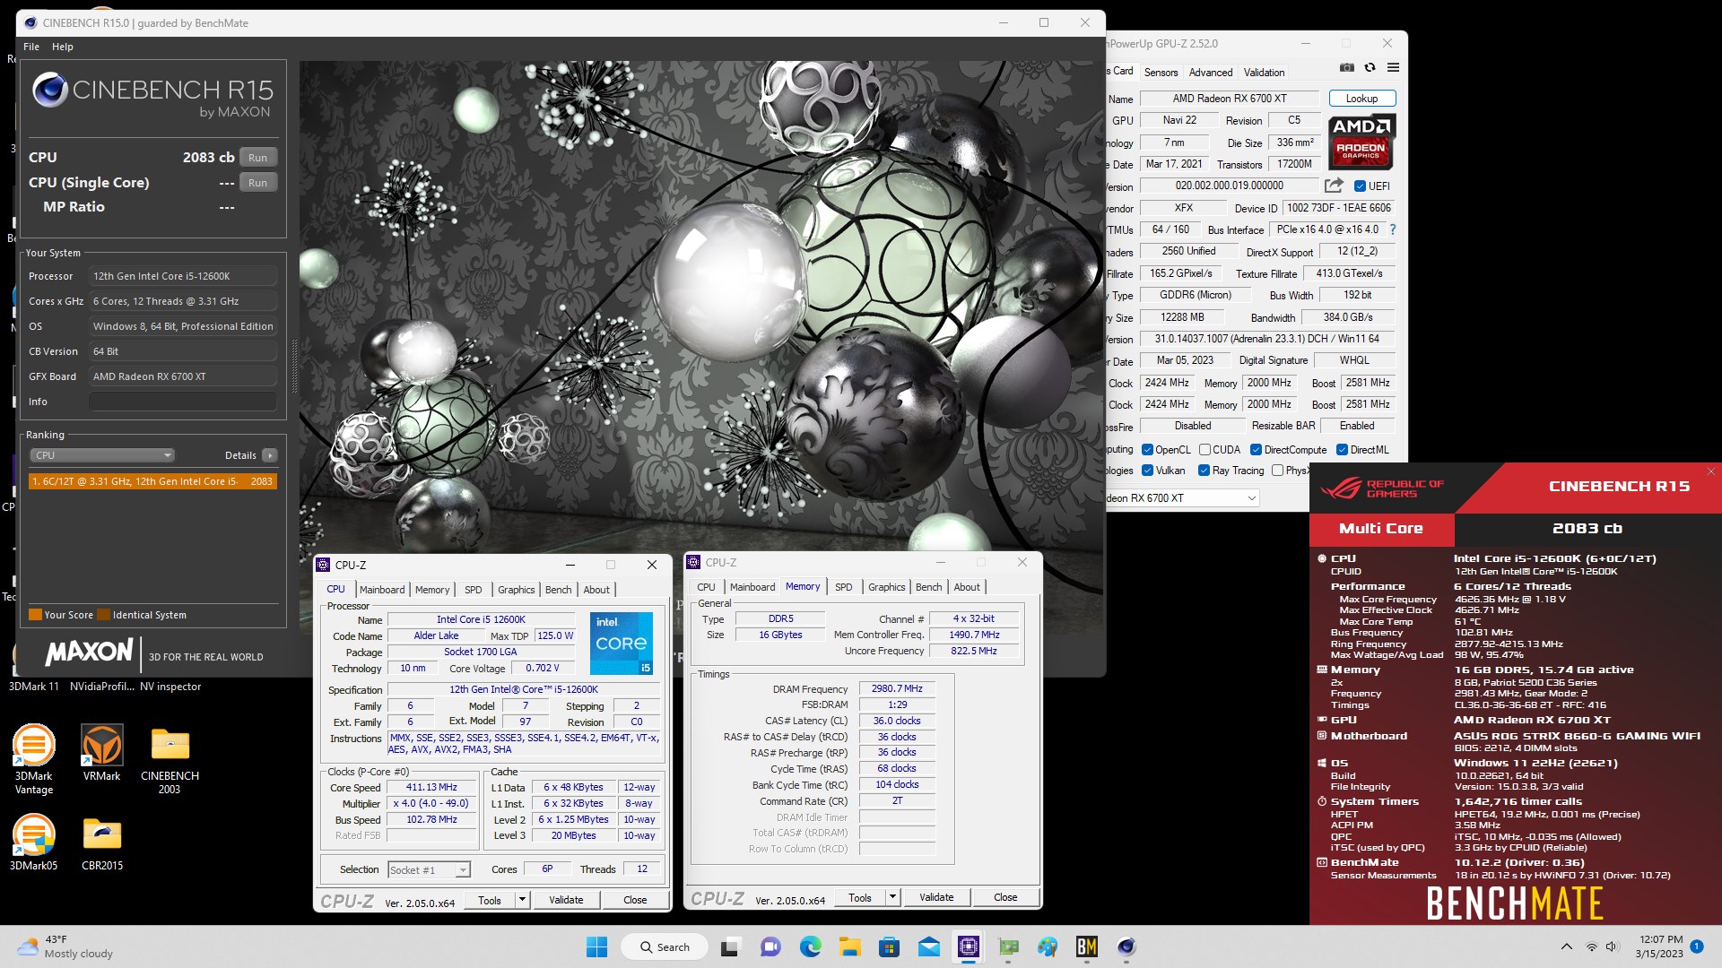Click Cinebench icon on taskbar
Image resolution: width=1722 pixels, height=968 pixels.
click(1126, 946)
